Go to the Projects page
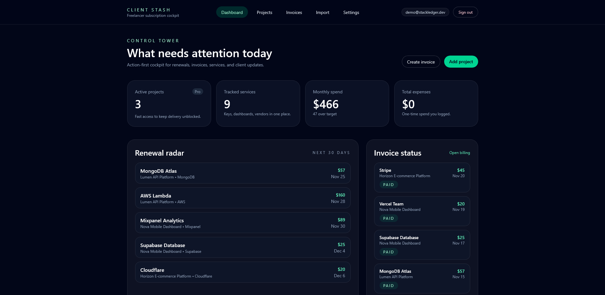Viewport: 605px width, 295px height. (265, 12)
